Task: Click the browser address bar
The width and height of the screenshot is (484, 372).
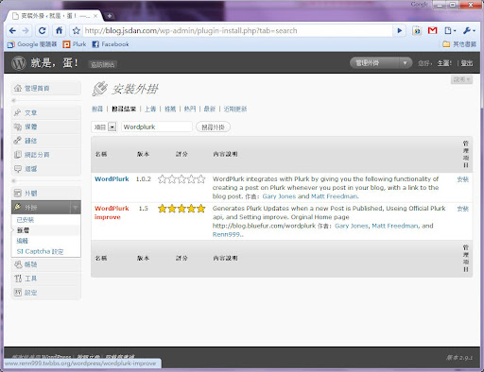Action: (238, 30)
